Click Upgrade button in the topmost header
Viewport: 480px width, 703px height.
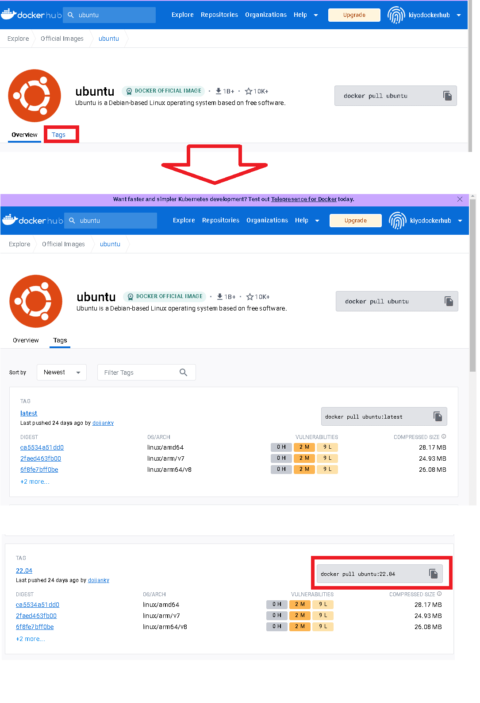tap(354, 15)
